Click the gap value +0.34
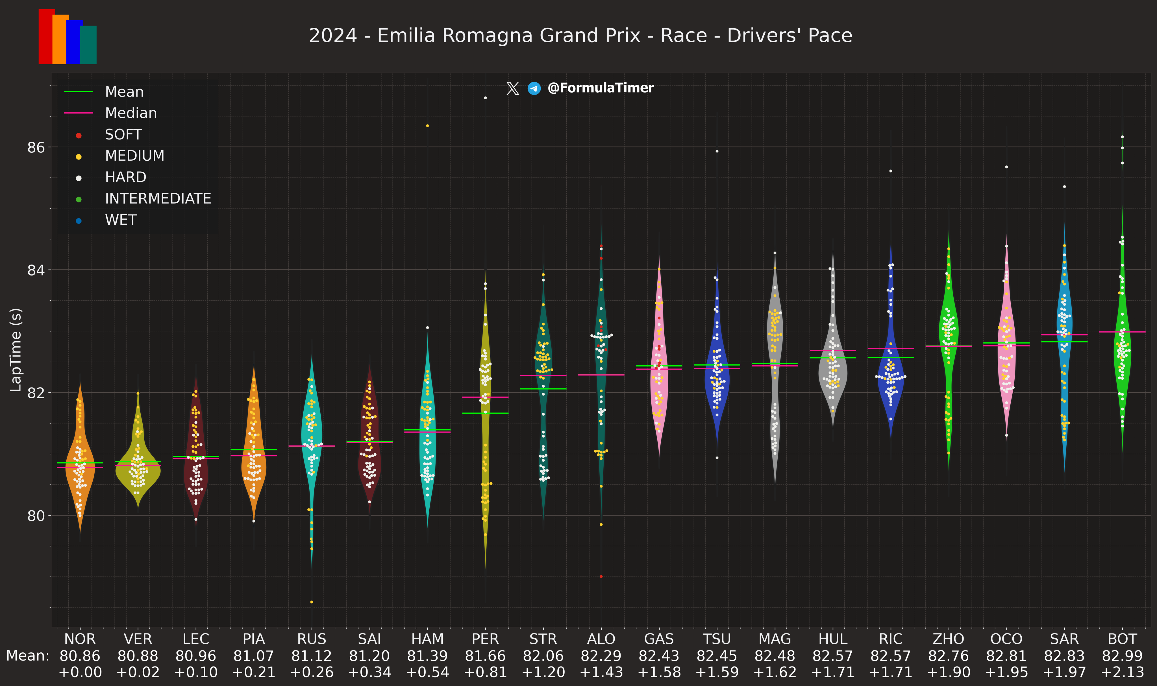 click(369, 672)
